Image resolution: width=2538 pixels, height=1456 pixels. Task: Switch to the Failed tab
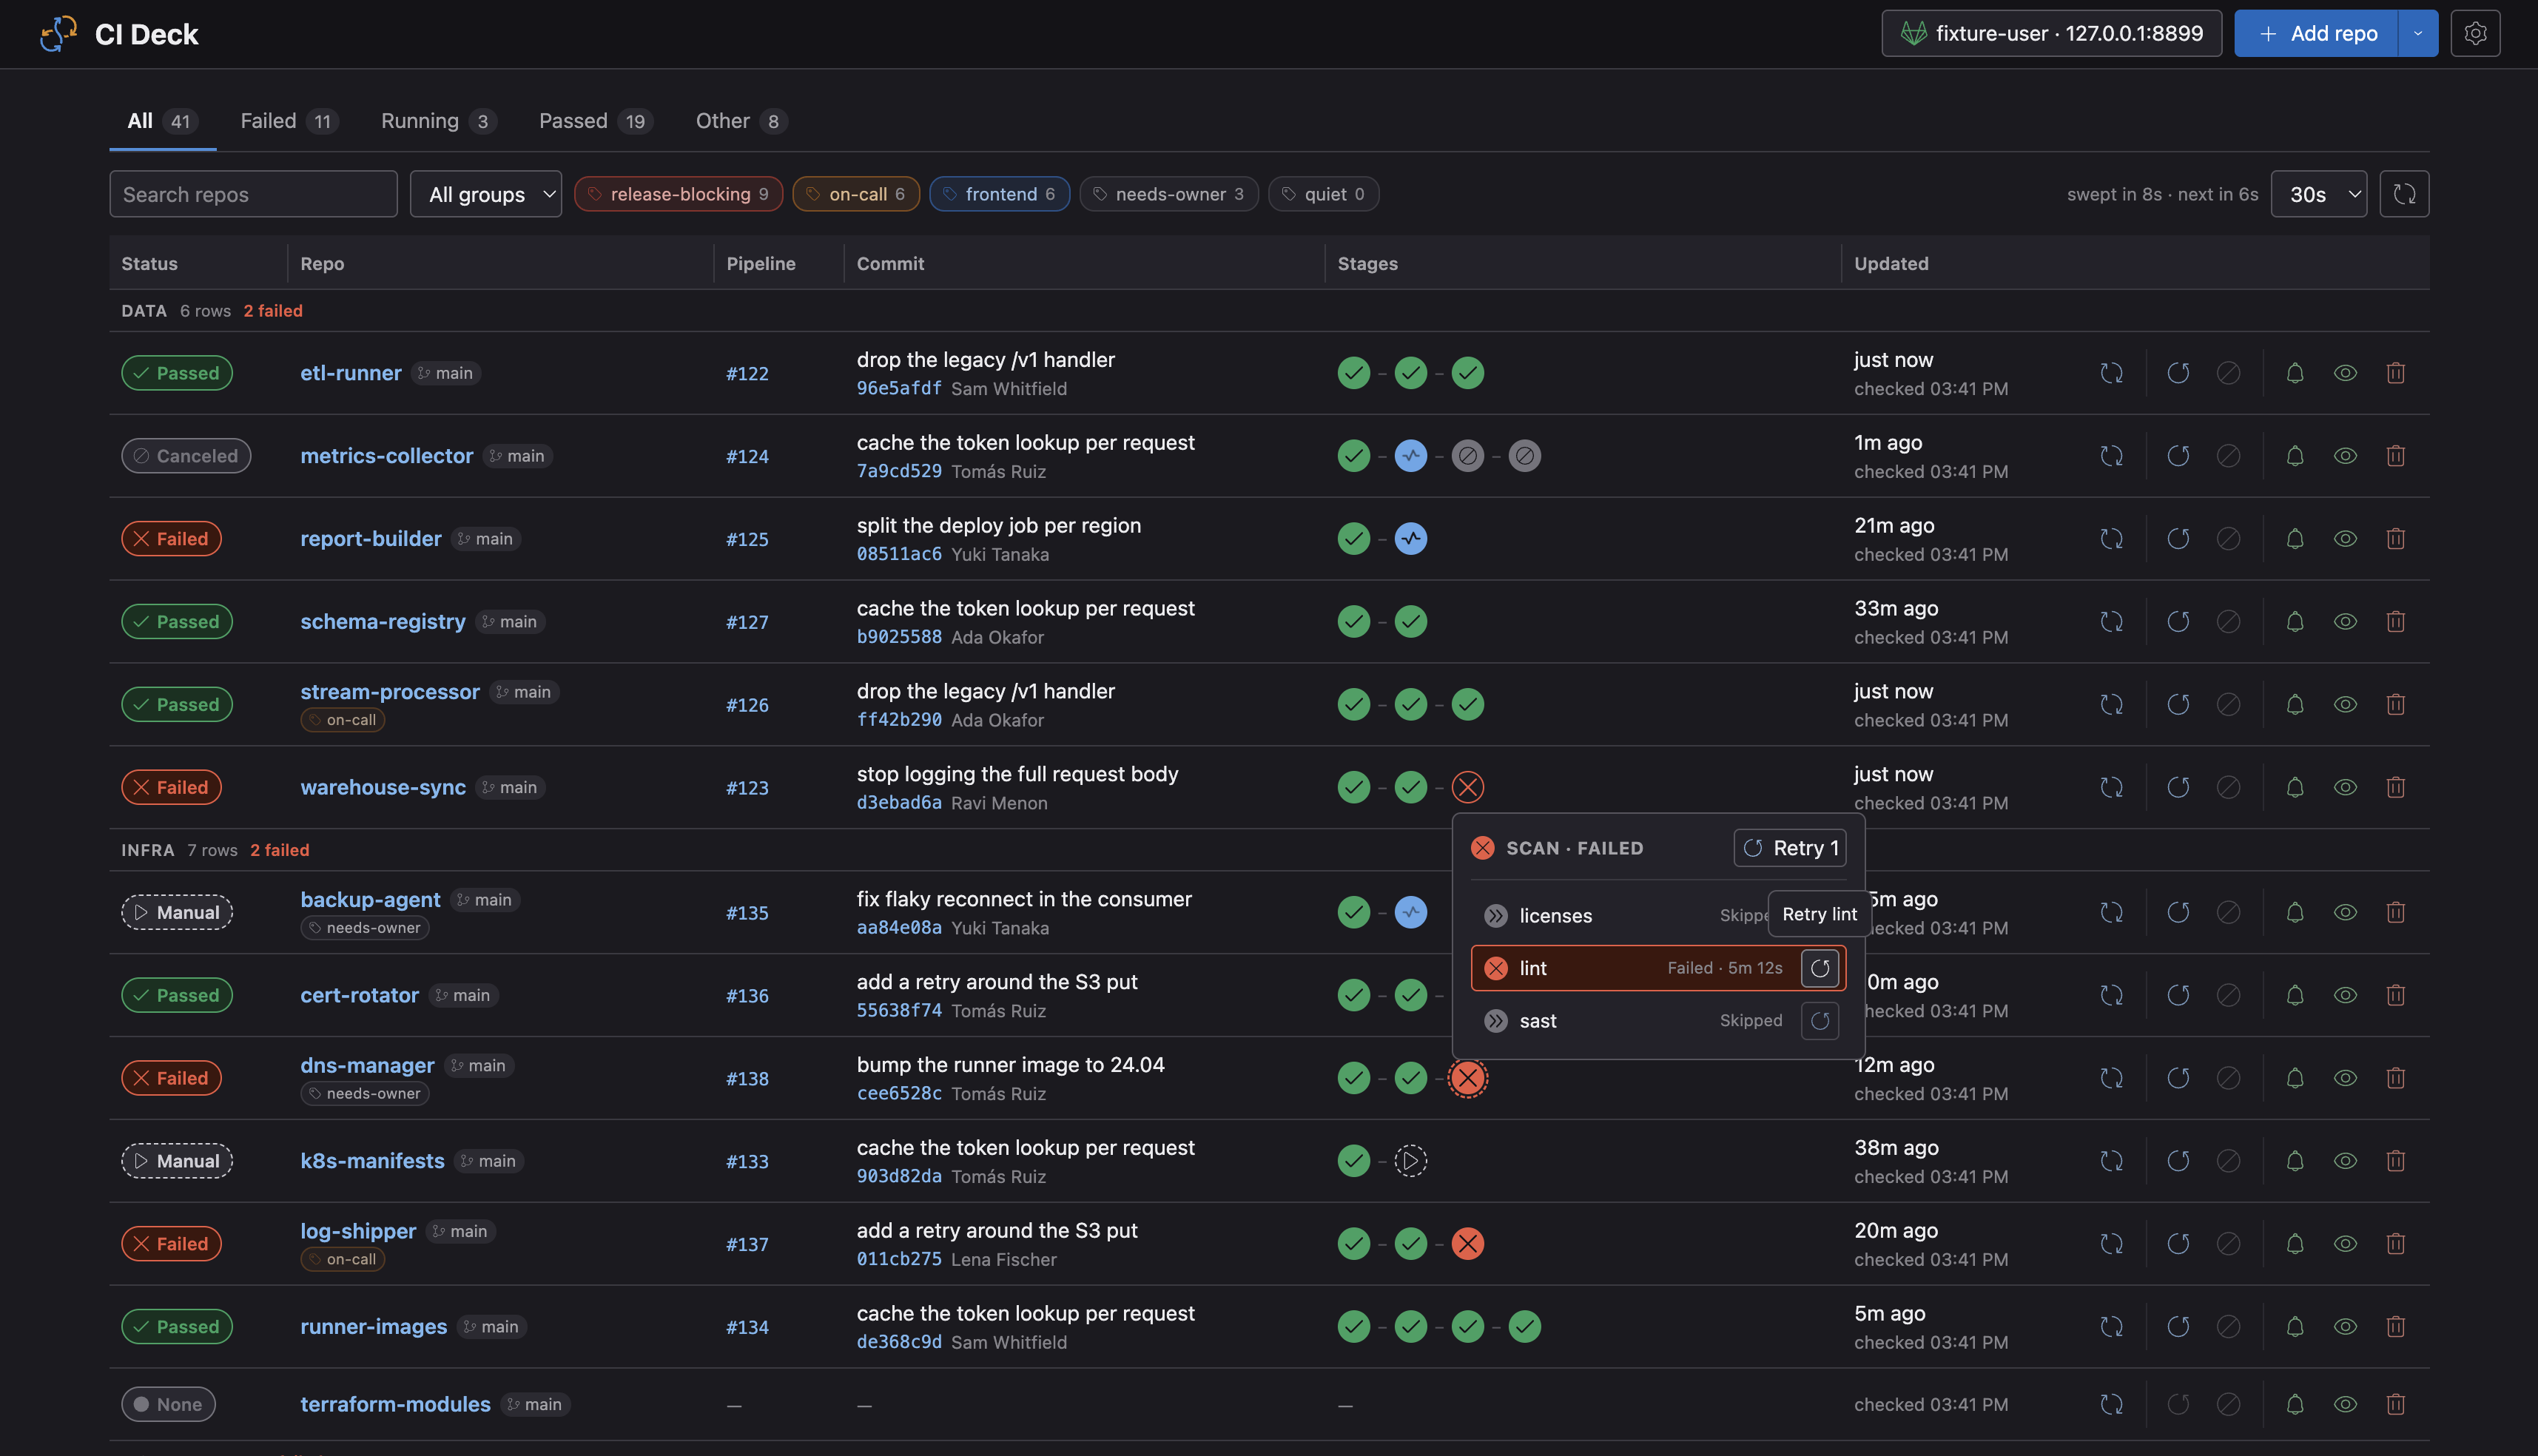pos(289,121)
